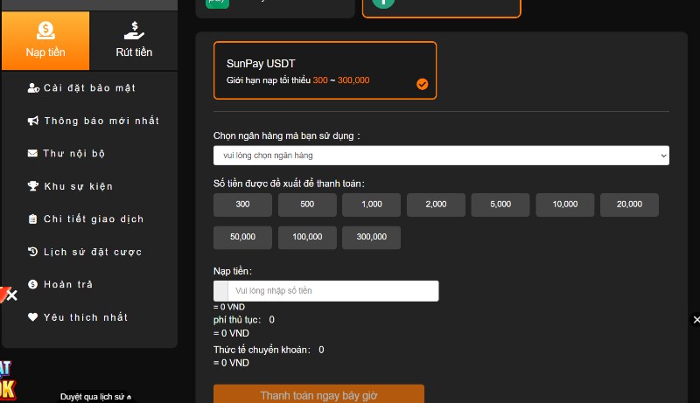Click history icon for Lịch sử đặt cược
This screenshot has height=403, width=700.
33,252
